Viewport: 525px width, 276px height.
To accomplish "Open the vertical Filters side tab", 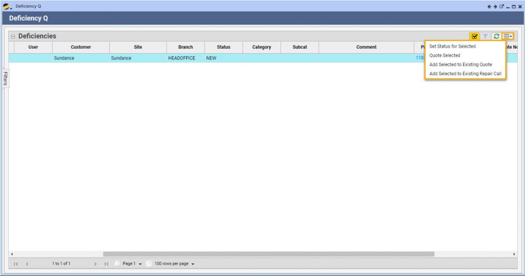I will point(5,78).
